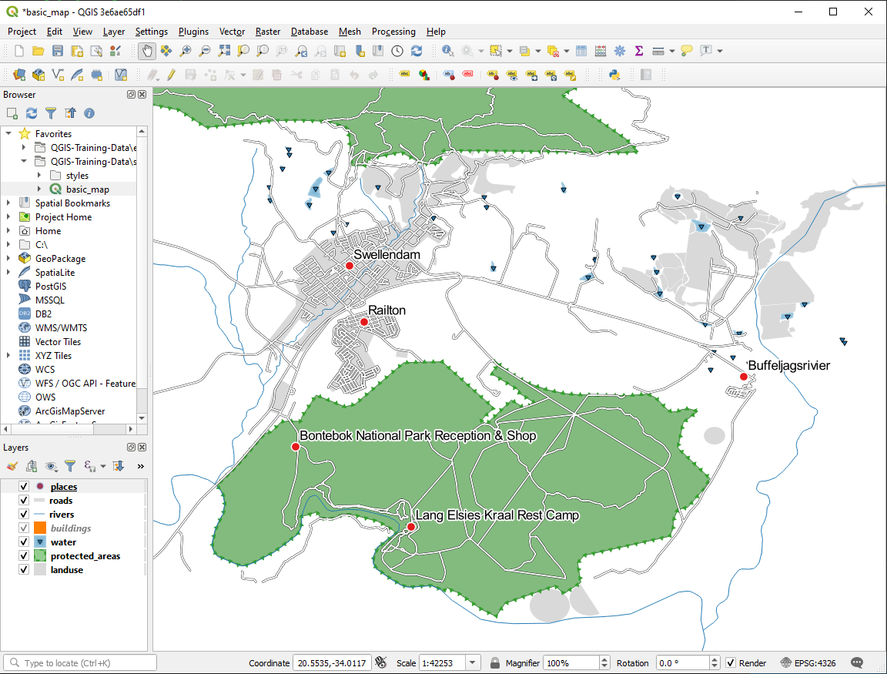Click the messages log speech bubble icon
887x674 pixels.
click(x=857, y=662)
